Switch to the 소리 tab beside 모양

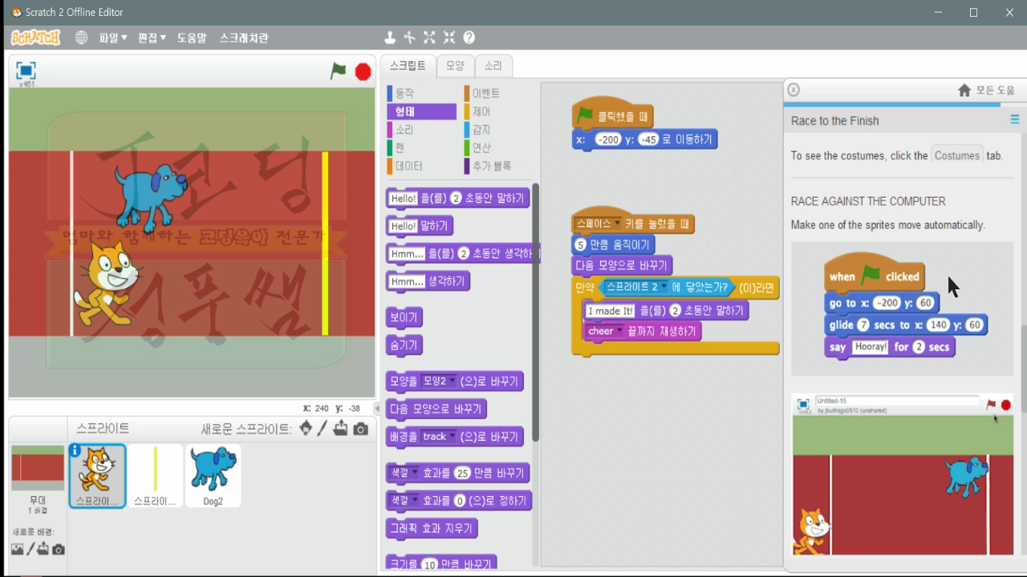[x=493, y=66]
